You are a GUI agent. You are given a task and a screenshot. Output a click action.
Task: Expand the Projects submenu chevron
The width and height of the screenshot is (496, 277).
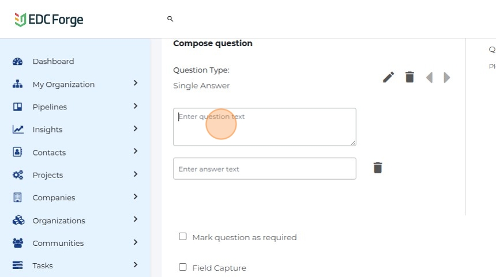pos(136,174)
